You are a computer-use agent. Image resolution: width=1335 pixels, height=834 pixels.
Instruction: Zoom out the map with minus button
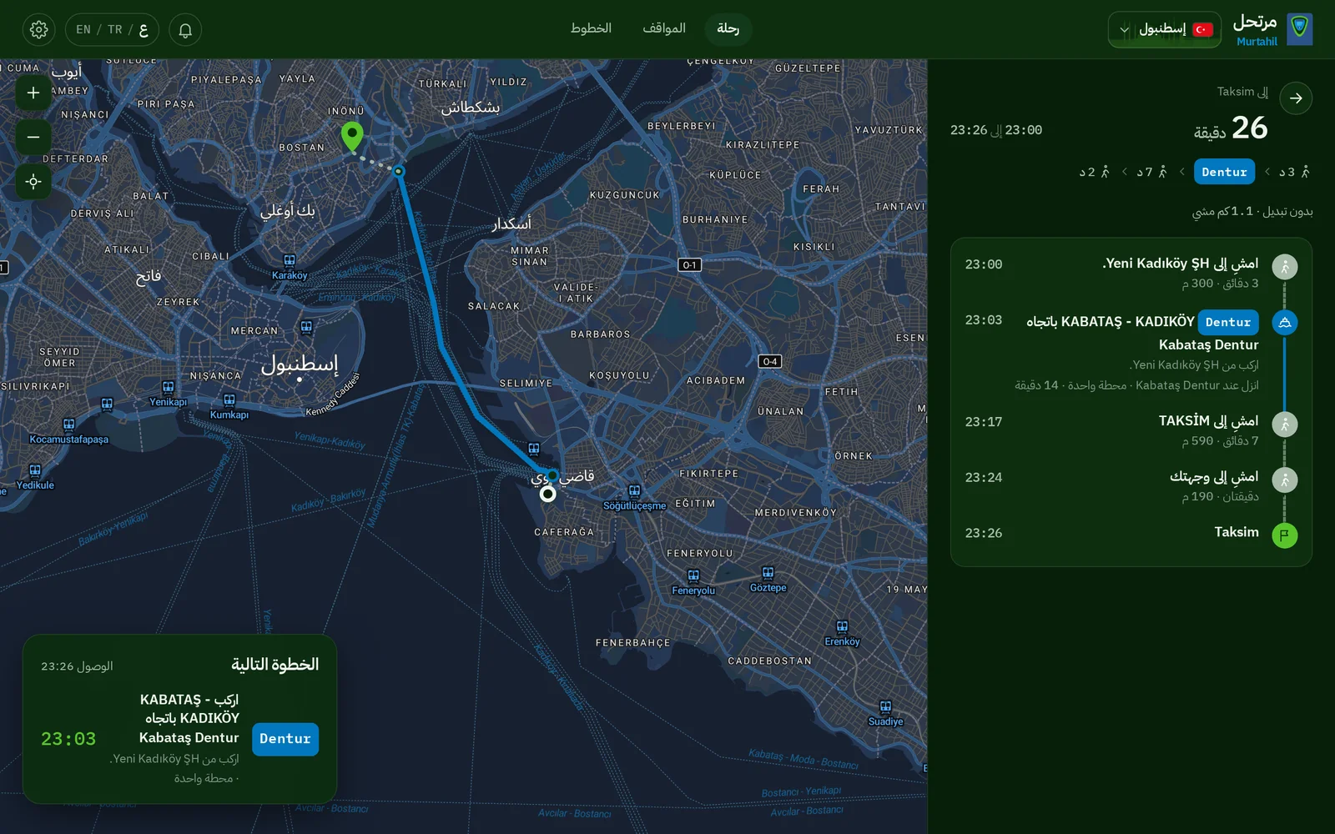click(33, 137)
